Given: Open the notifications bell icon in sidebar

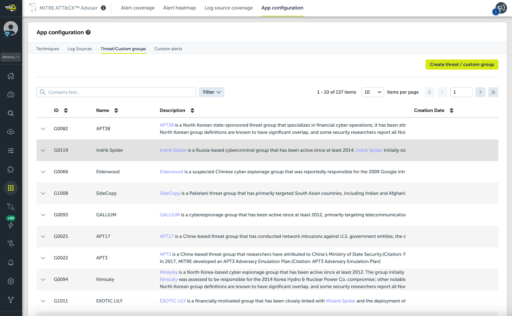Looking at the screenshot, I should (x=11, y=263).
